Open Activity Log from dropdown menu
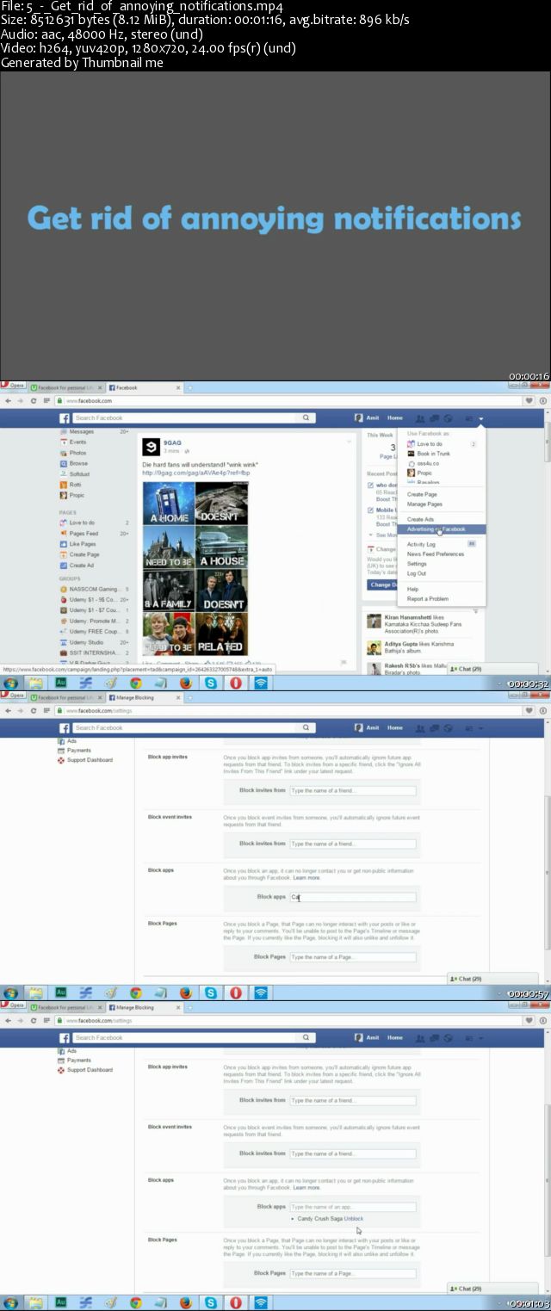This screenshot has width=551, height=1311. [421, 545]
